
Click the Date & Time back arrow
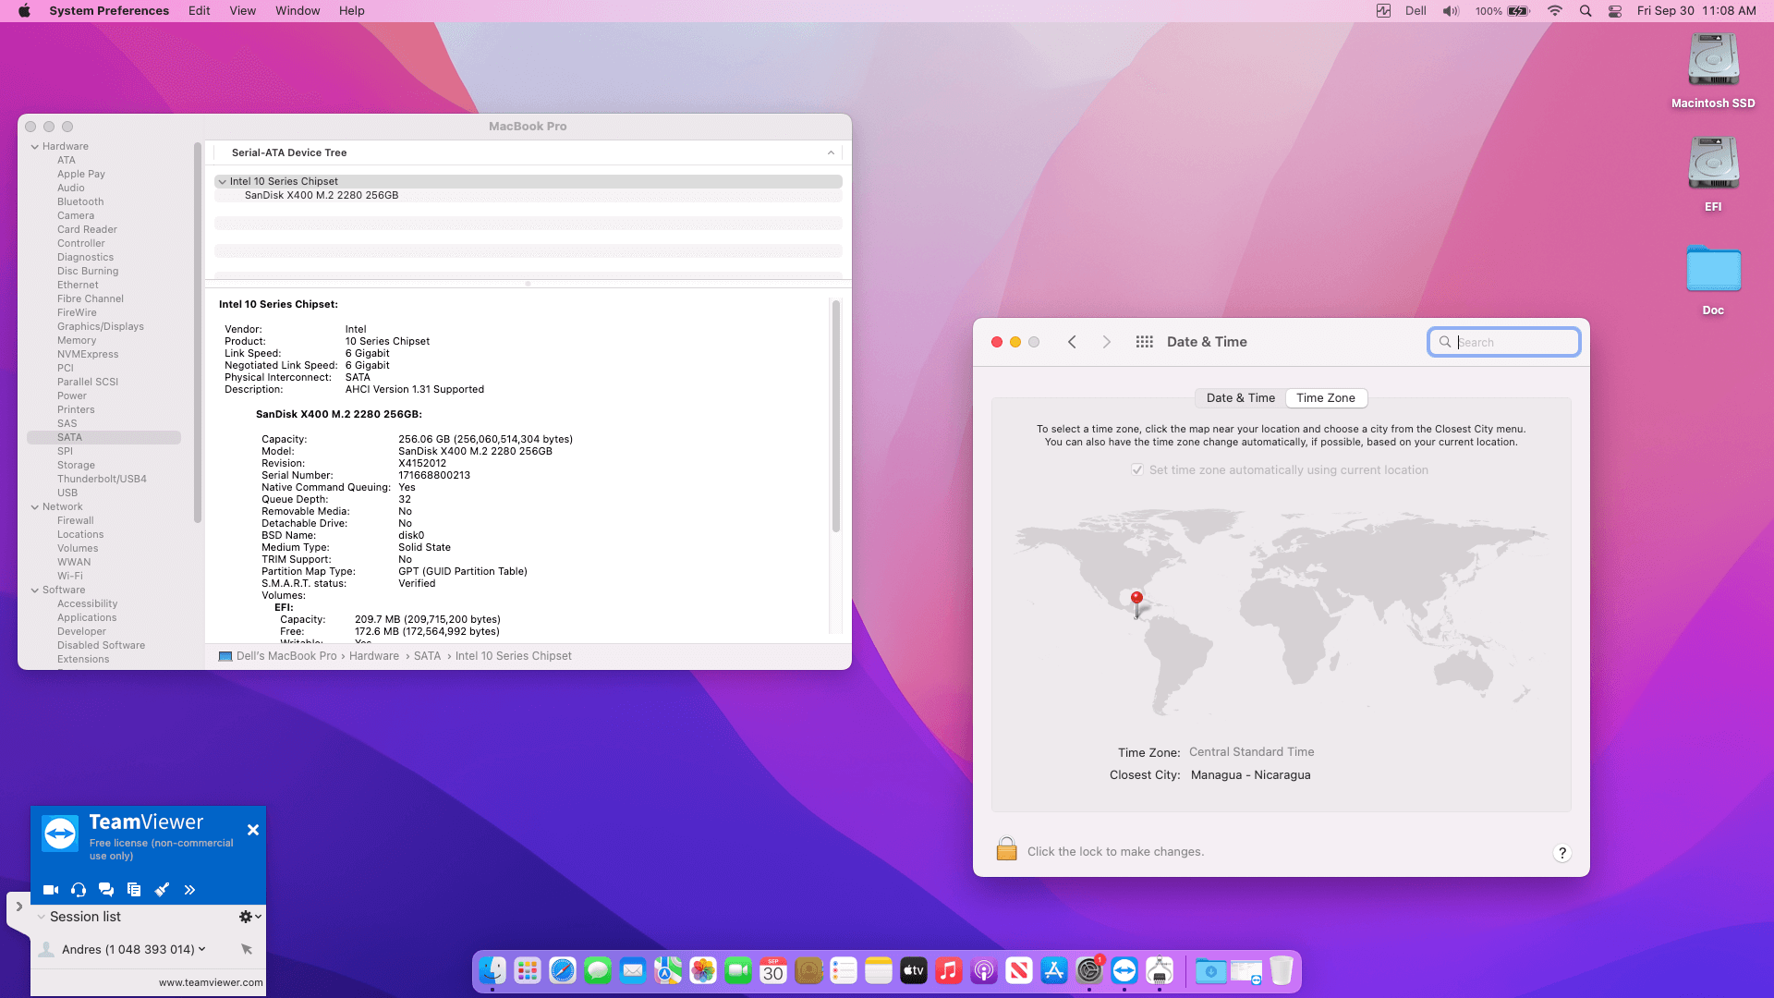tap(1072, 342)
